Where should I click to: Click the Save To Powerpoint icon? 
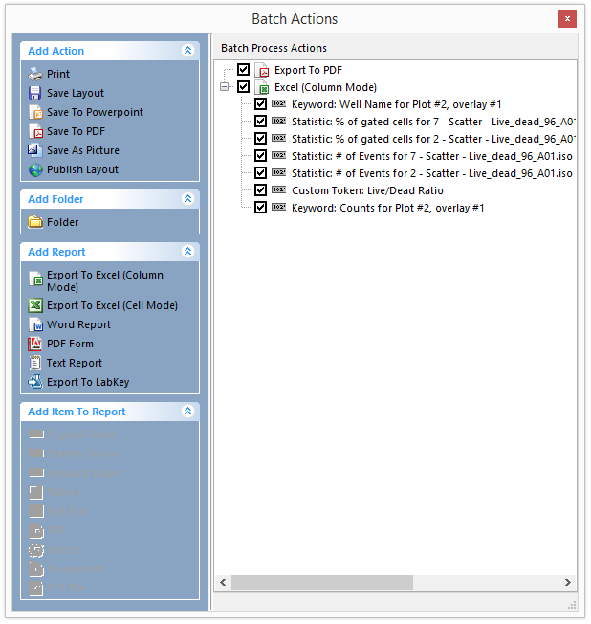35,112
